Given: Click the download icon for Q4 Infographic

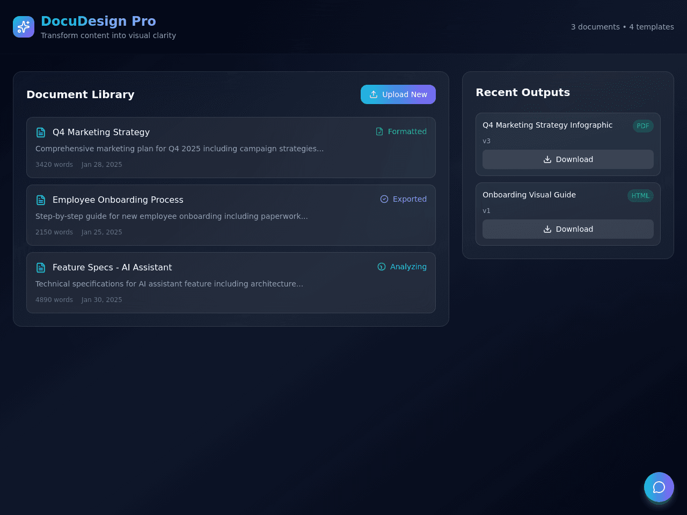Looking at the screenshot, I should [x=547, y=159].
